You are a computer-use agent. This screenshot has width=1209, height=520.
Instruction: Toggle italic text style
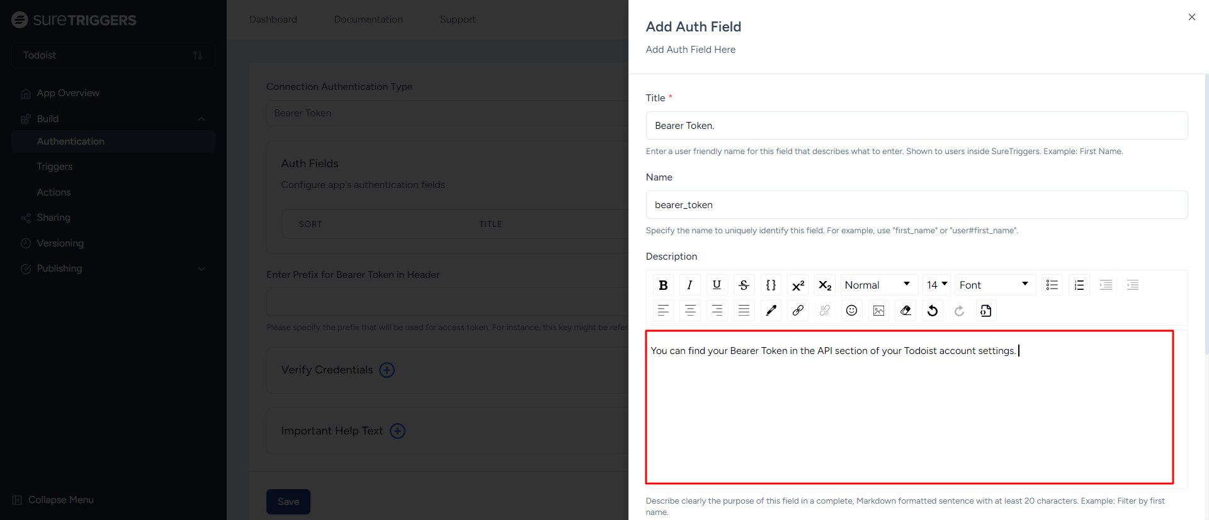pos(690,285)
